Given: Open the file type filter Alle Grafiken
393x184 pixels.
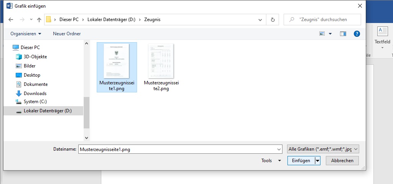Looking at the screenshot, I should (x=323, y=149).
